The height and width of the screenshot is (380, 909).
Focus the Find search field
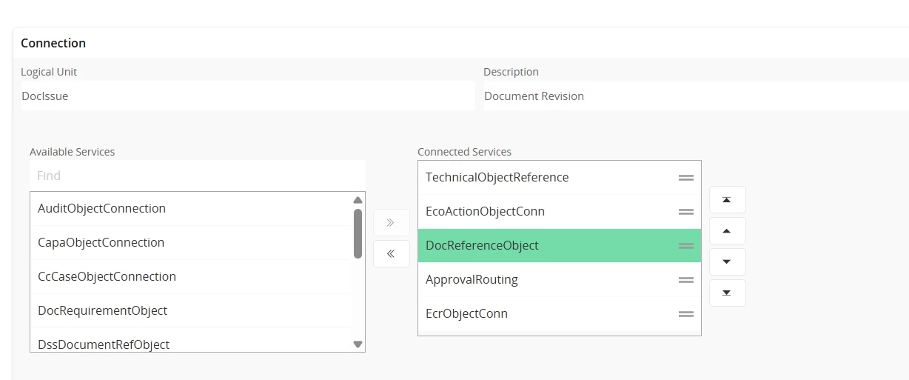coord(198,176)
